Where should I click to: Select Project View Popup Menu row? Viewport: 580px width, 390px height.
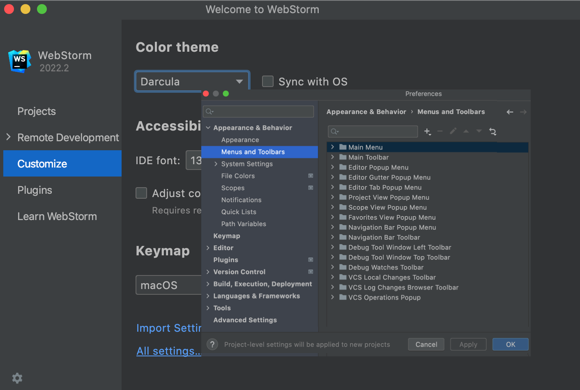[428, 197]
